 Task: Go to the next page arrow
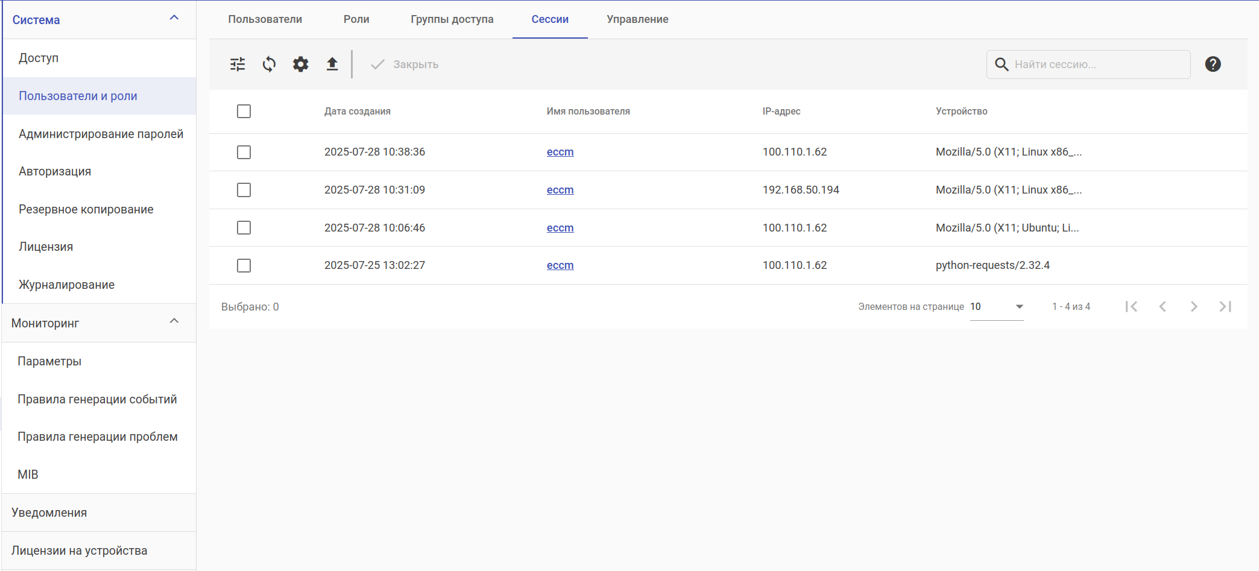tap(1194, 307)
